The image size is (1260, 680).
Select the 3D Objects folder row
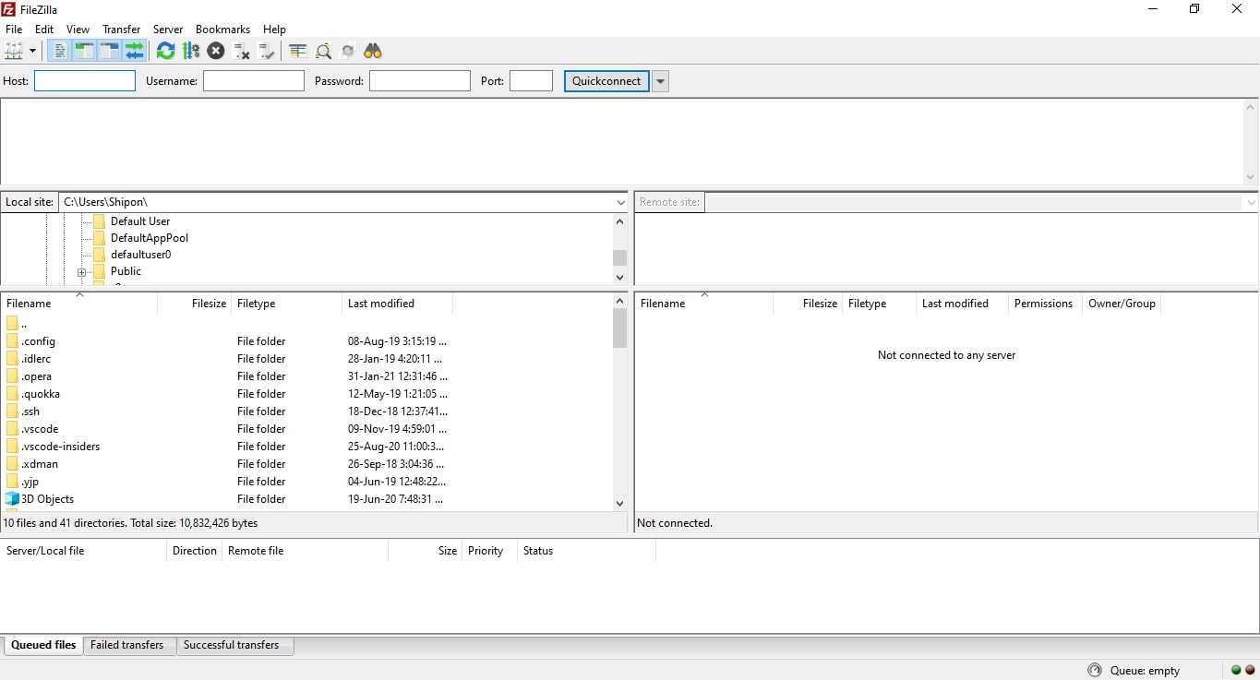coord(306,499)
